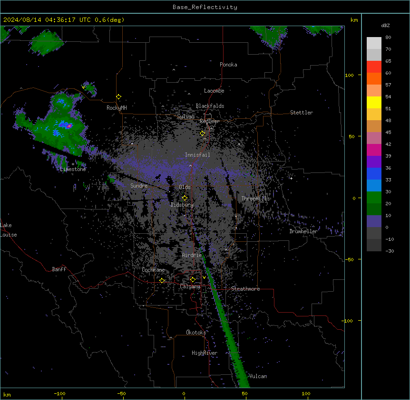The image size is (410, 400).
Task: Pick the light gray 70-80 dBZ swatch
Action: click(374, 43)
